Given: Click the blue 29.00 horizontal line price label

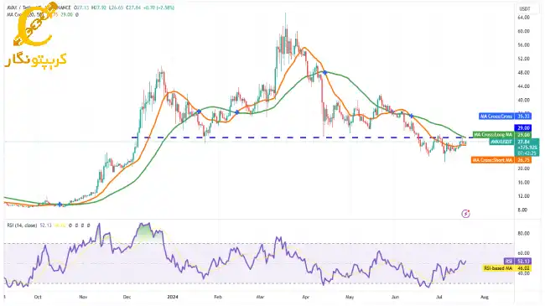Looking at the screenshot, I should [522, 128].
